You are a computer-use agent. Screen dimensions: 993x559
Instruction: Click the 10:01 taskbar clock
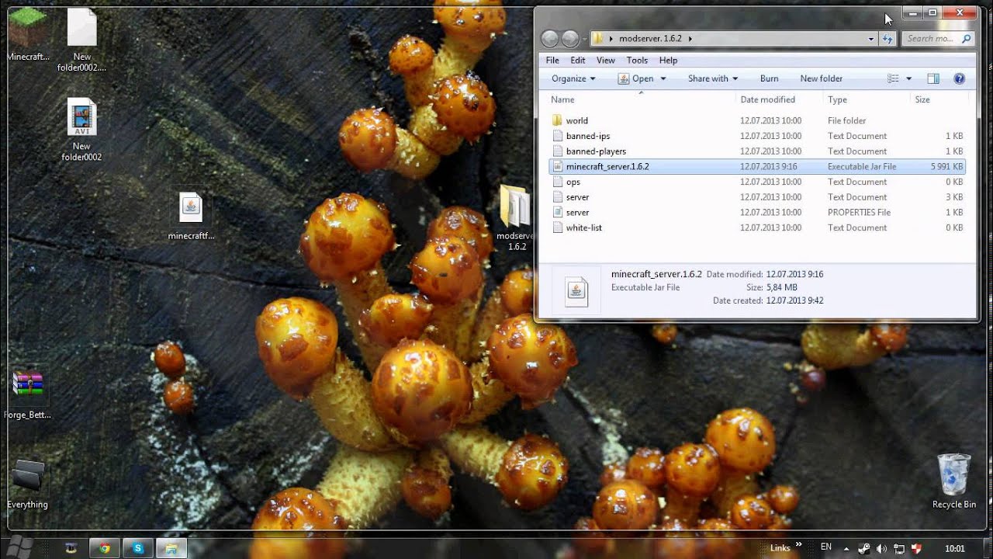click(955, 548)
